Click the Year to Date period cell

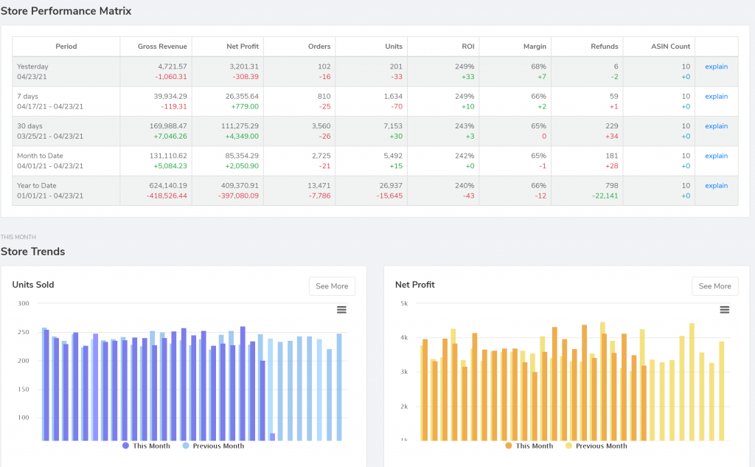pos(66,191)
